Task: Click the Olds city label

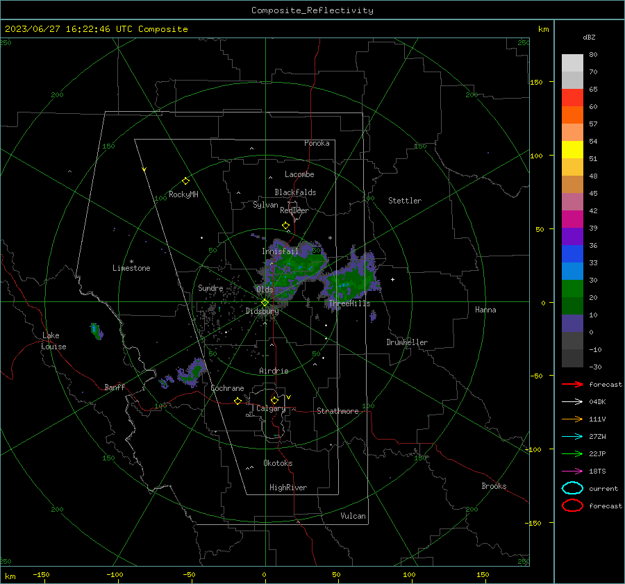Action: (265, 290)
